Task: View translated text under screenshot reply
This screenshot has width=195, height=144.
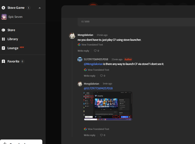Action: 98,129
